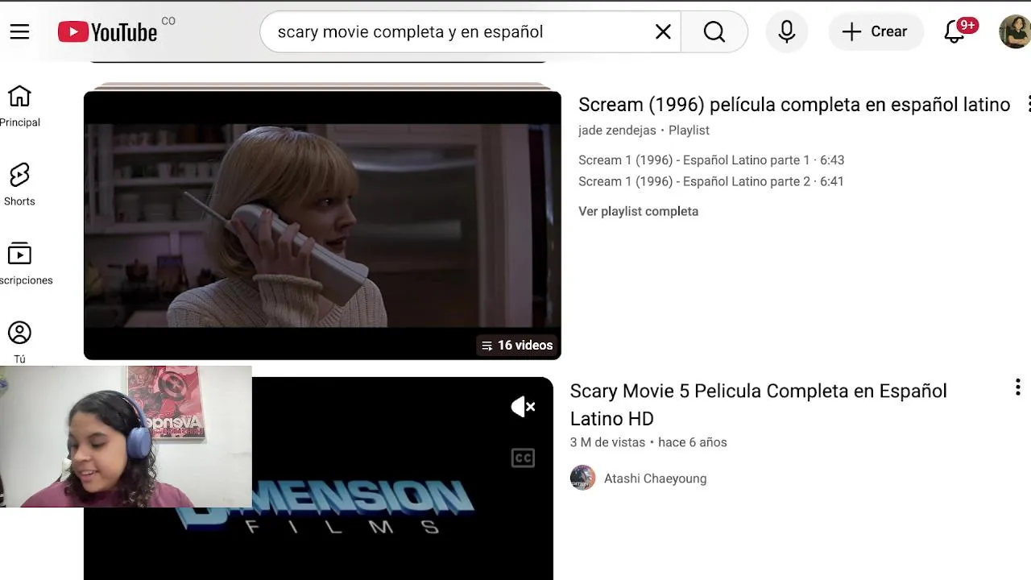Screen dimensions: 1031x580
Task: Open the account avatar menu
Action: (1015, 31)
